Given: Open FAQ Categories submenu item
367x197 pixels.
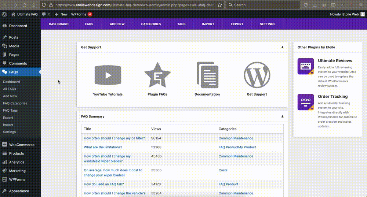Looking at the screenshot, I should pos(15,103).
